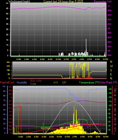Click the "180" wind direction axis value
Screen dimensions: 118x140
(x=8, y=70)
